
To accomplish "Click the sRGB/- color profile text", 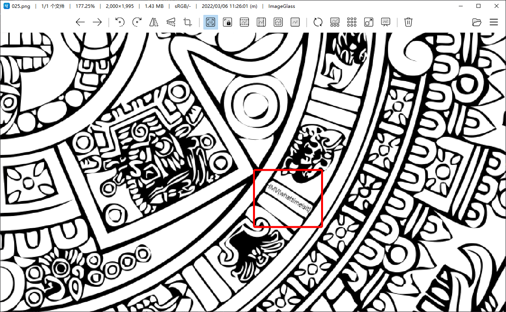I will click(x=183, y=6).
